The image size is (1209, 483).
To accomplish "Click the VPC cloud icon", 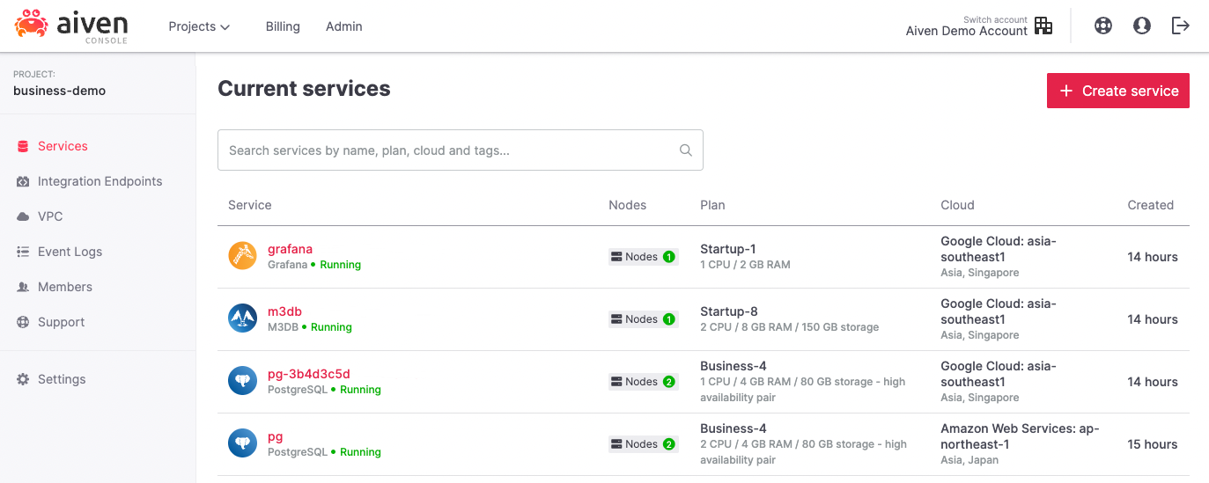I will coord(23,216).
